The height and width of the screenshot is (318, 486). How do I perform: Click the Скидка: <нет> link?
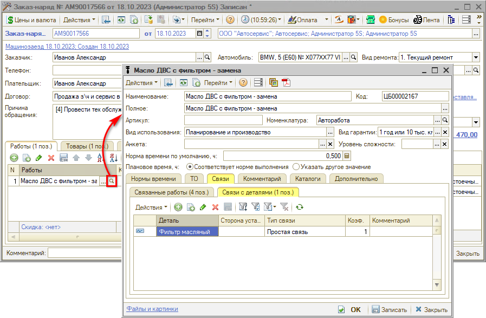tap(41, 227)
